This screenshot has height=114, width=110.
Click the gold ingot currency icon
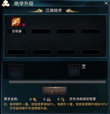point(34,99)
